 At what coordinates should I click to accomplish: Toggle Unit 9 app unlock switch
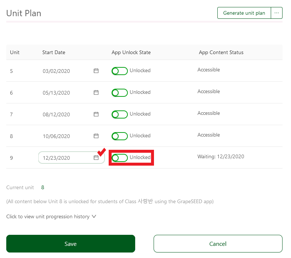click(119, 158)
